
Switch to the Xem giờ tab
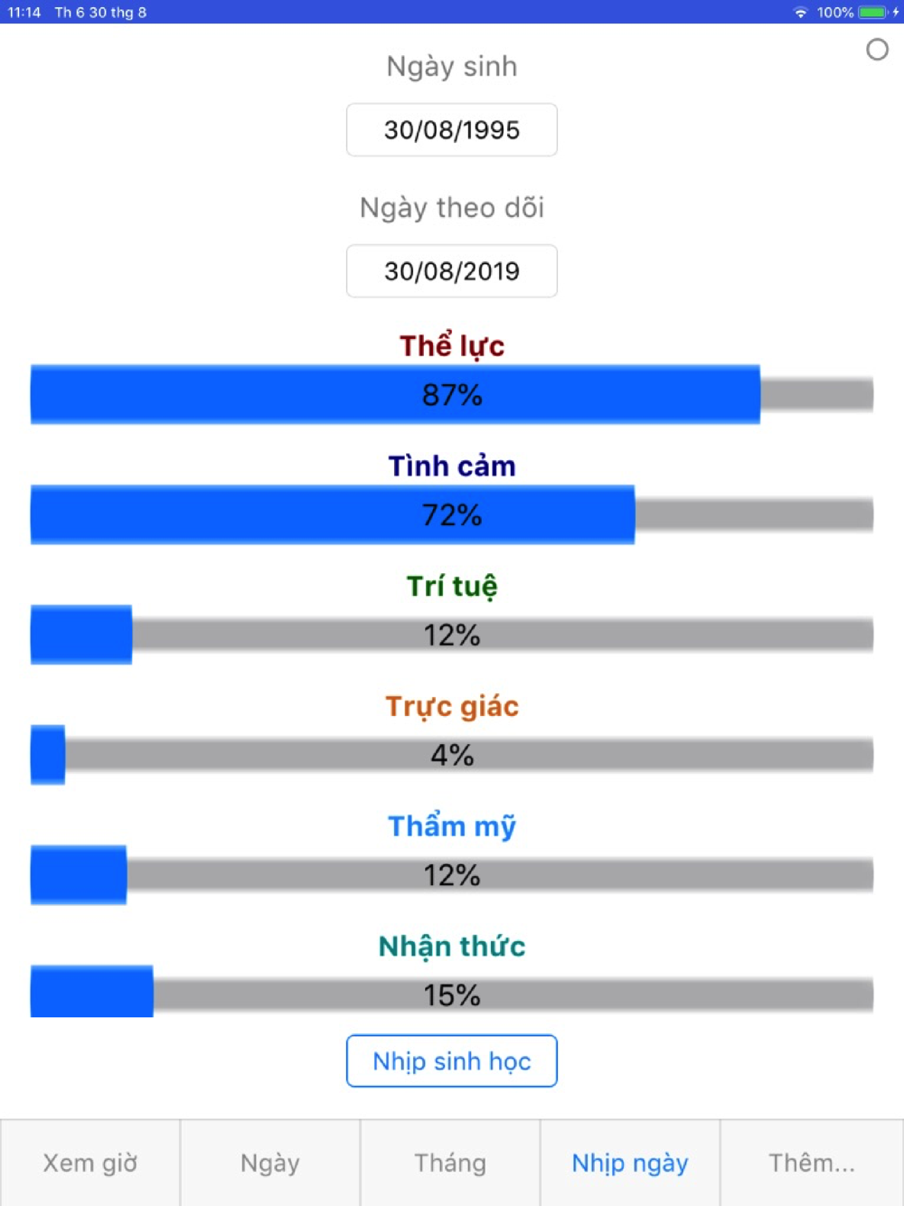pos(90,1163)
